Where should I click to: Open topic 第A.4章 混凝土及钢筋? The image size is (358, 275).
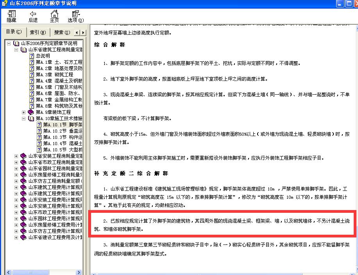pyautogui.click(x=59, y=81)
